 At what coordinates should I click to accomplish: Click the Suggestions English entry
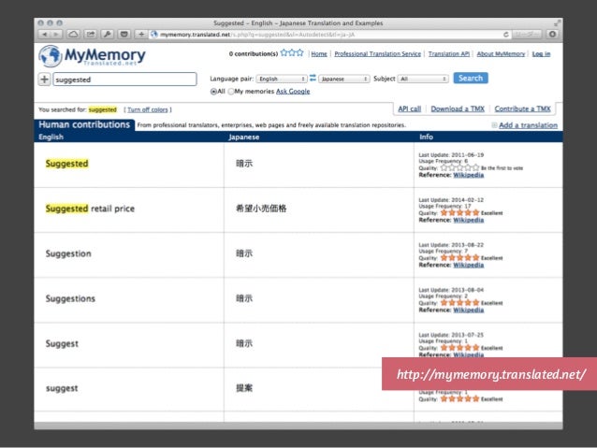pyautogui.click(x=70, y=298)
